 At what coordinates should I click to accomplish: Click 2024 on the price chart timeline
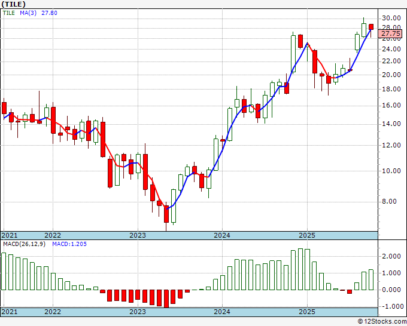point(222,235)
